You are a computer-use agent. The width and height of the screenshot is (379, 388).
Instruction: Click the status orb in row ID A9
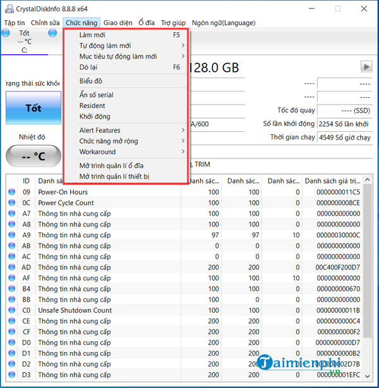11,235
